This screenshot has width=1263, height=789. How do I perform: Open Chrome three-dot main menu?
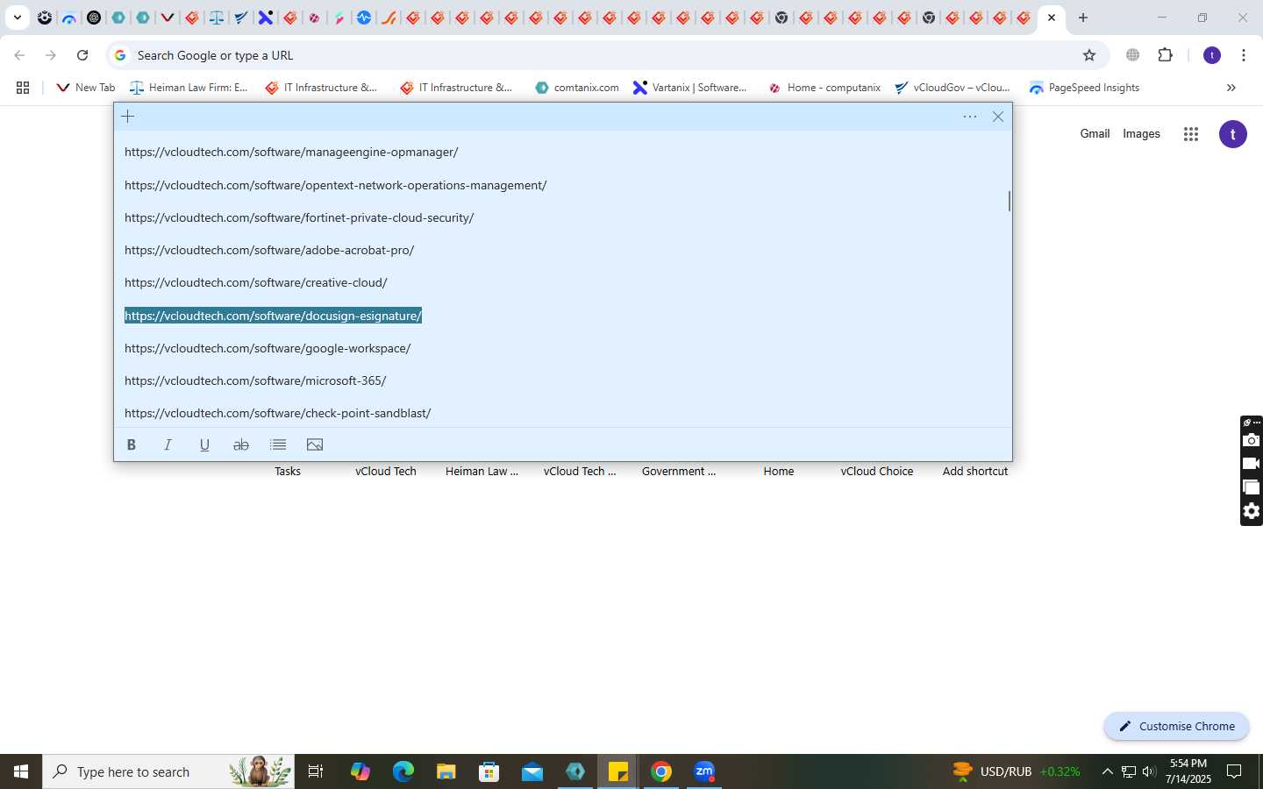pos(1244,55)
